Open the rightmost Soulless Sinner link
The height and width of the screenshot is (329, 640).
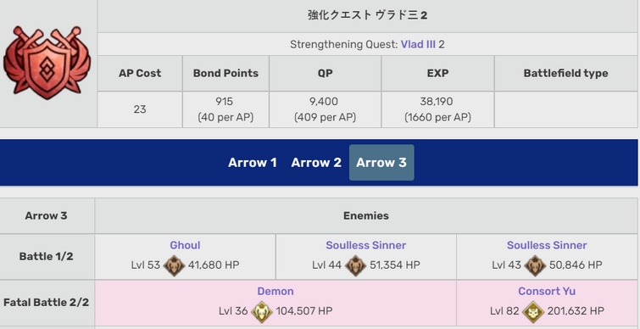pyautogui.click(x=547, y=245)
